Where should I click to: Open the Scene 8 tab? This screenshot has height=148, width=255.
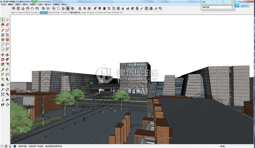click(66, 12)
